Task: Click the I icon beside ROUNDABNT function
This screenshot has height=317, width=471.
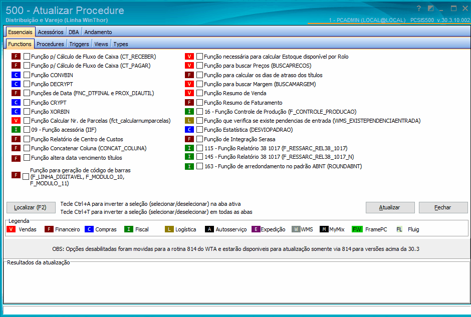Action: click(189, 166)
